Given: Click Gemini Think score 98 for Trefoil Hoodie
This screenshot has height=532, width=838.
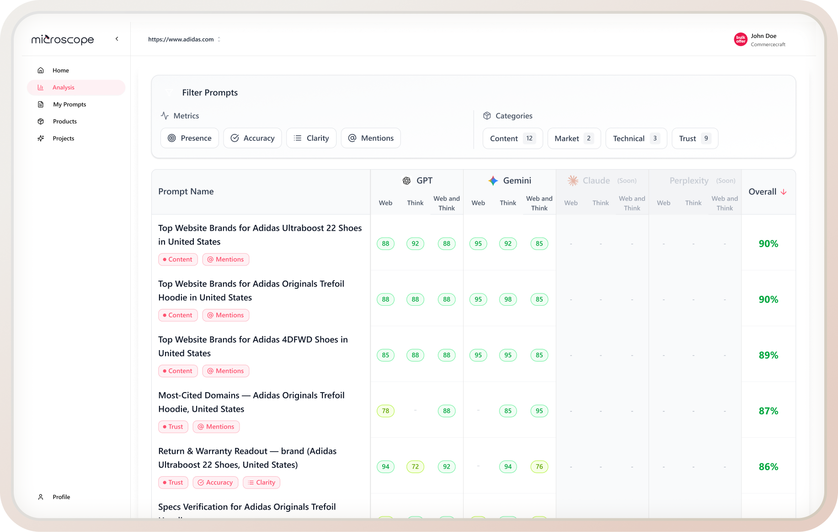Looking at the screenshot, I should 508,299.
